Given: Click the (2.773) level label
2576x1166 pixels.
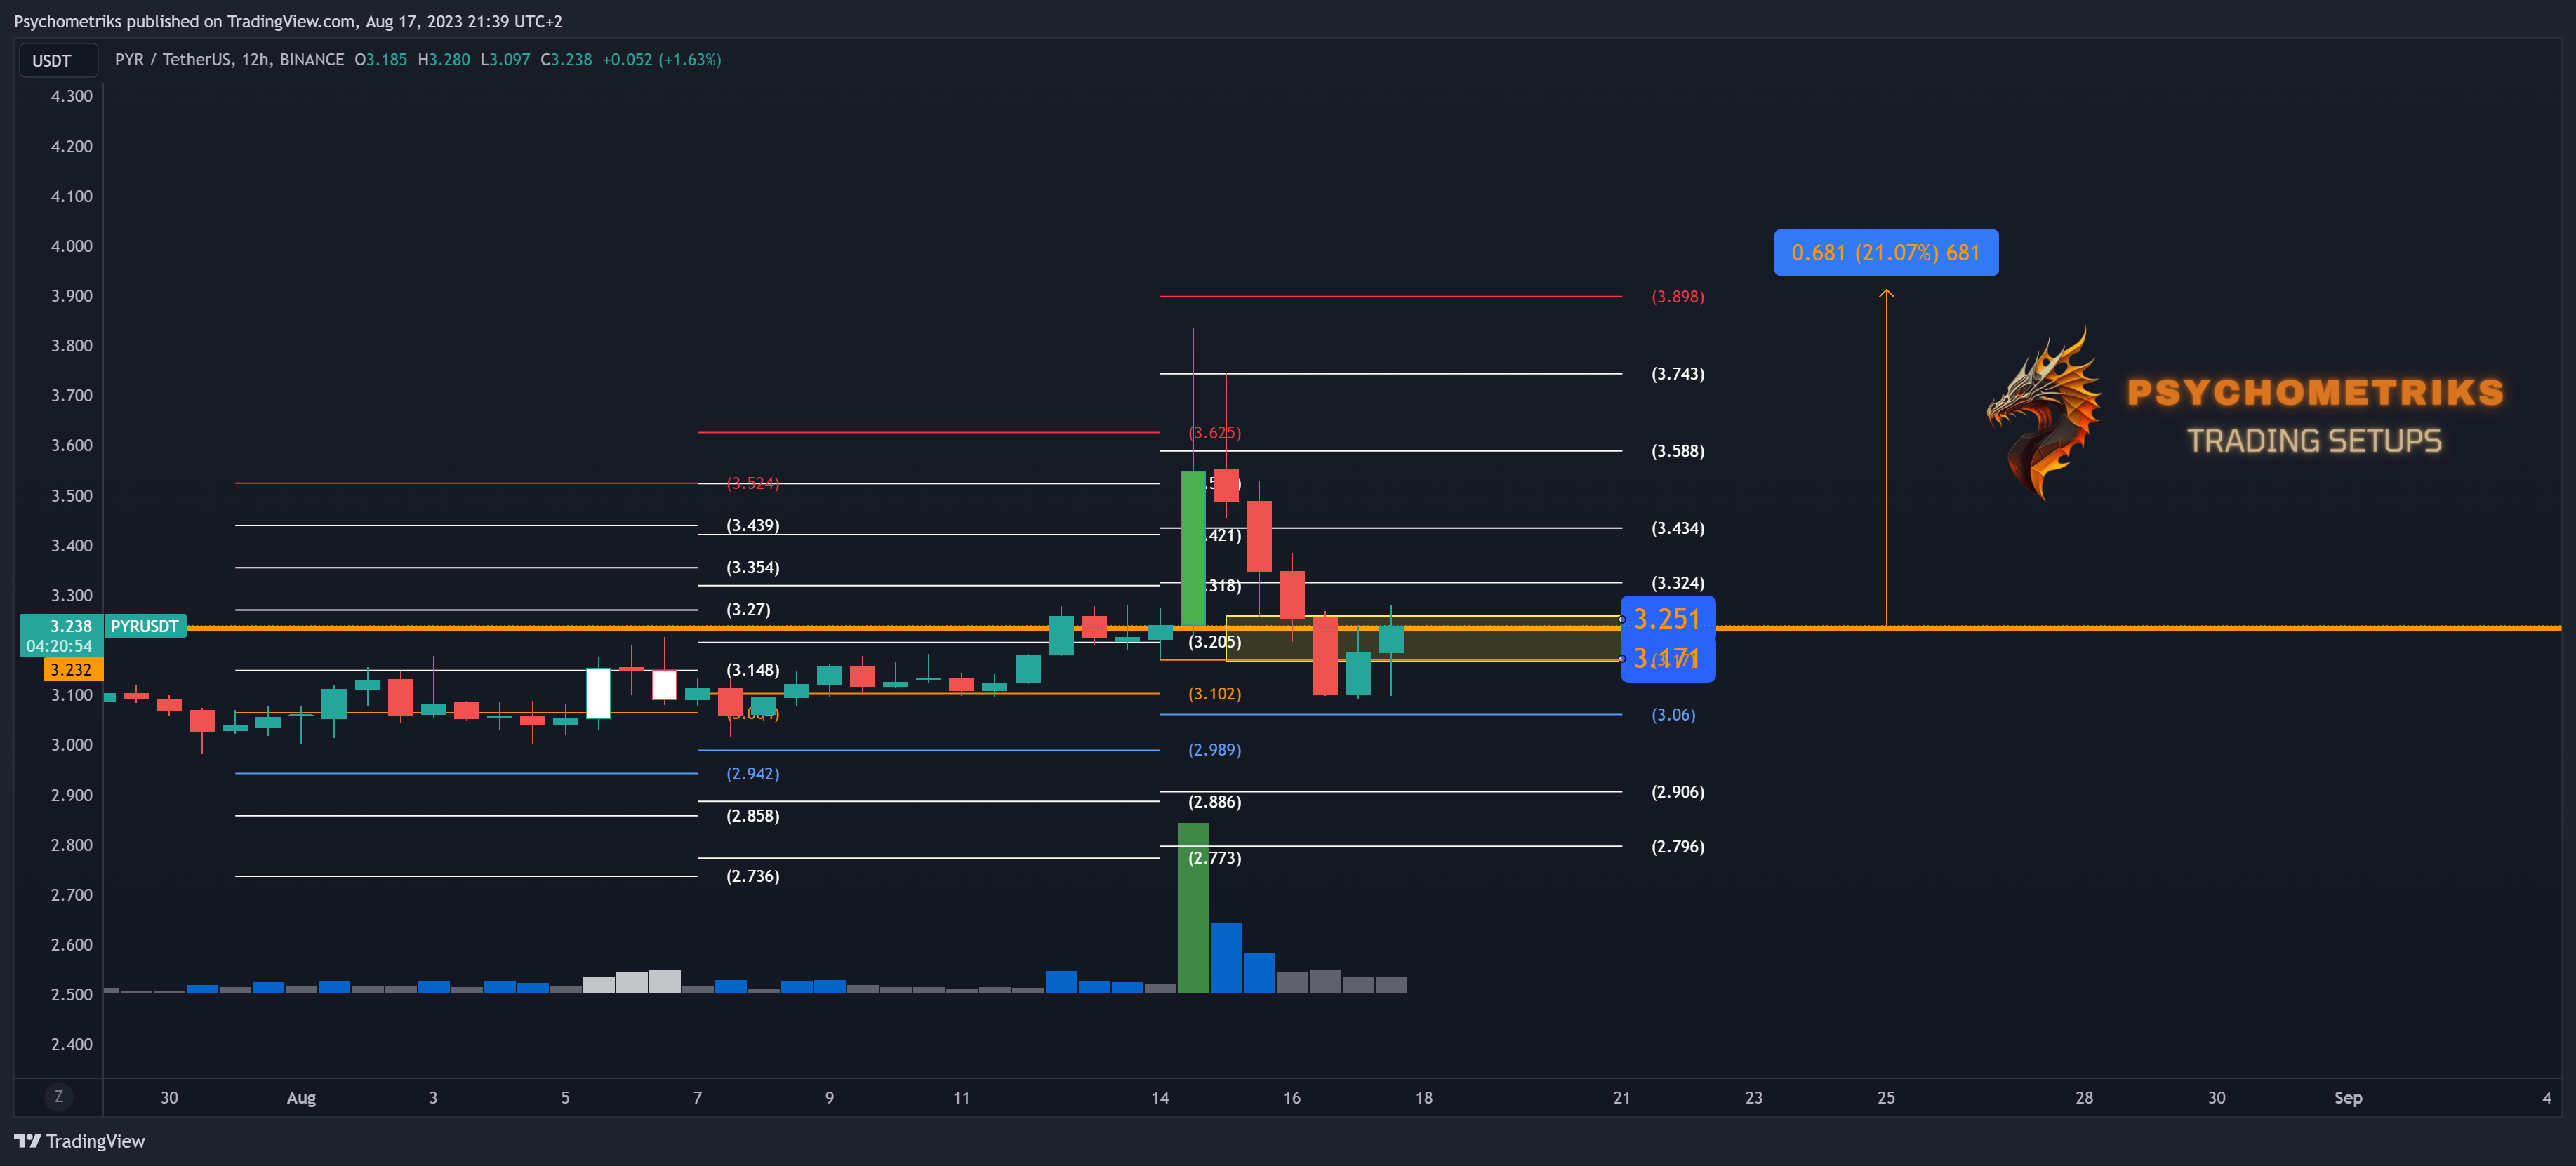Looking at the screenshot, I should 1215,858.
